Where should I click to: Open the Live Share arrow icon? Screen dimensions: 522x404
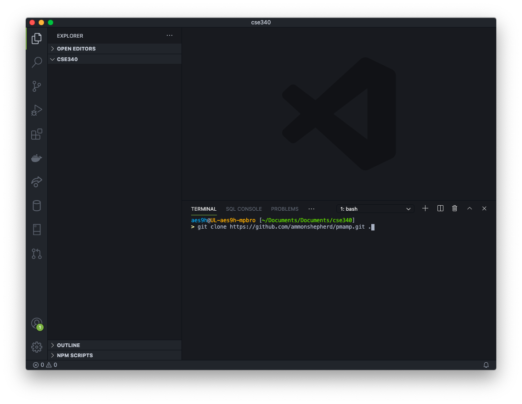(x=37, y=182)
